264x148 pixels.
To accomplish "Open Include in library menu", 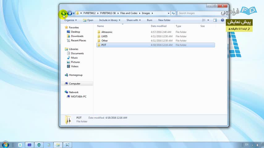I will pos(110,20).
